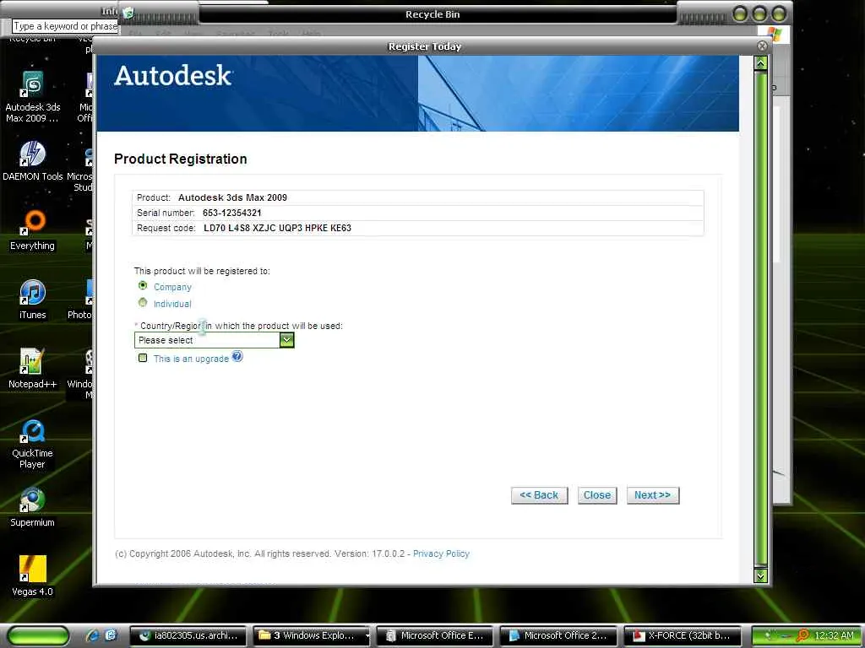Click the green Start button

coord(39,635)
